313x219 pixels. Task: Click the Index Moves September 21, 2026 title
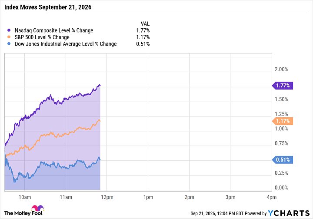click(x=48, y=7)
